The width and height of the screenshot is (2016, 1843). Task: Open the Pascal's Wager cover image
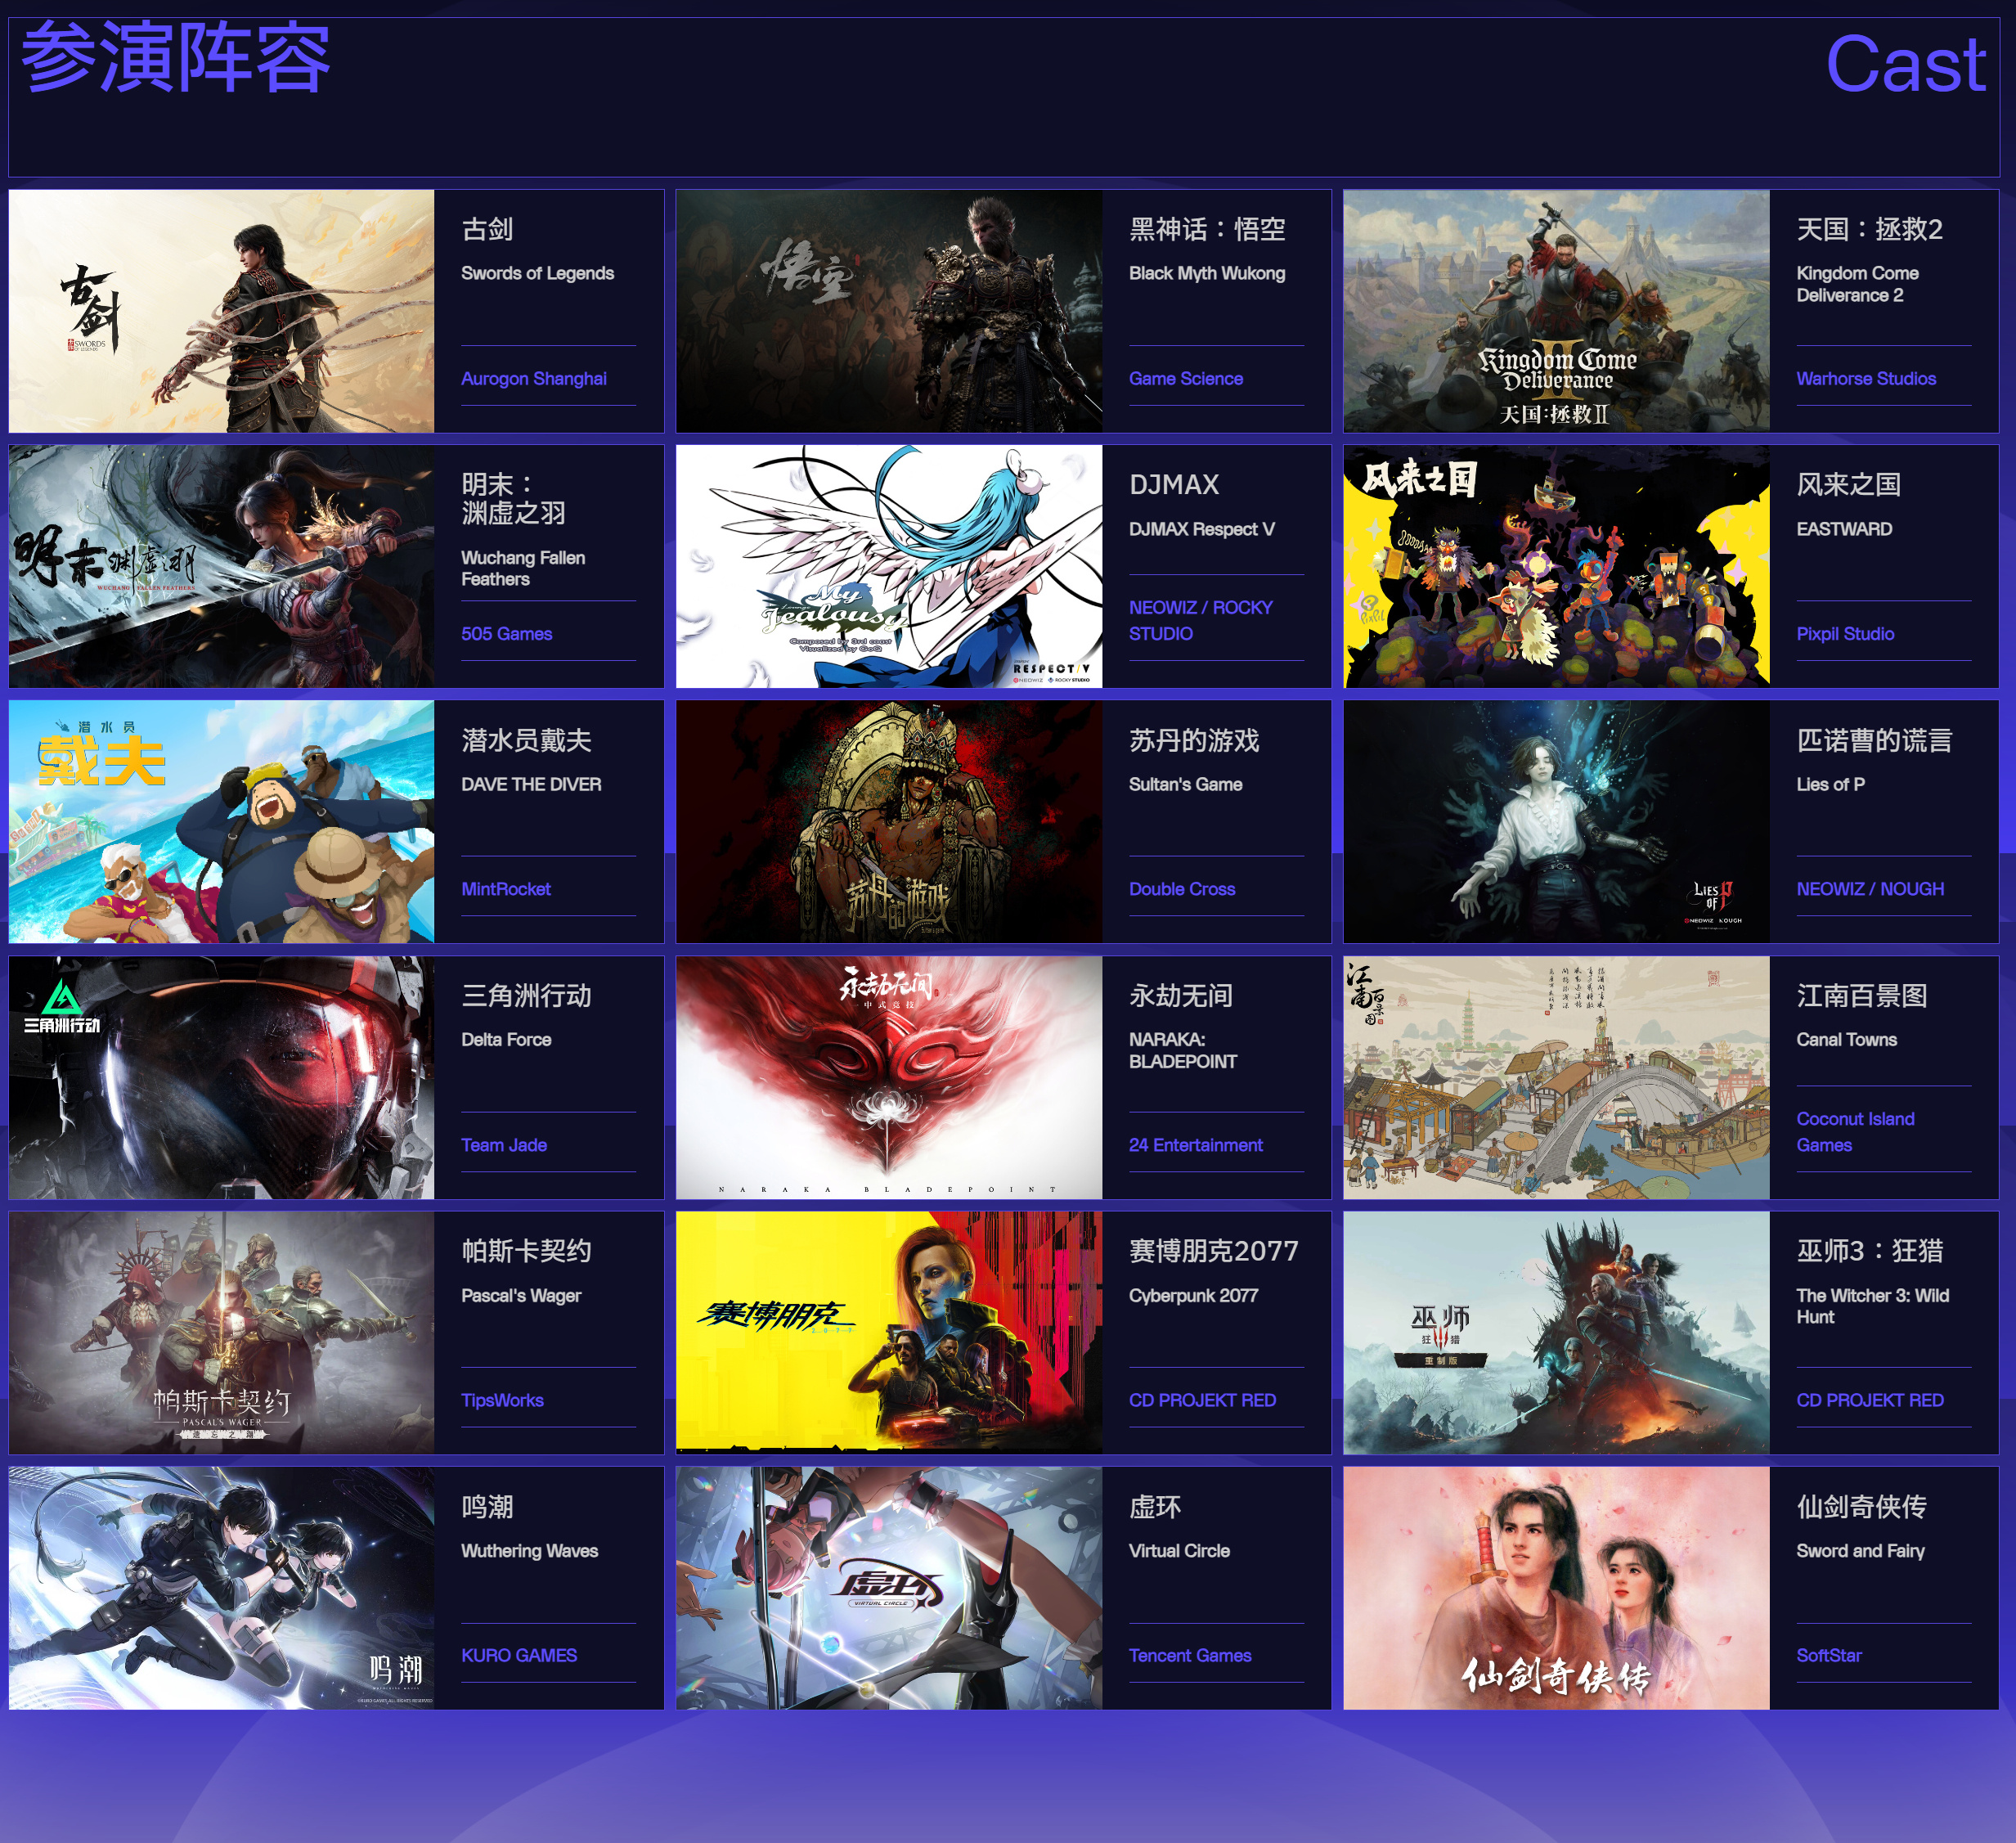(222, 1333)
